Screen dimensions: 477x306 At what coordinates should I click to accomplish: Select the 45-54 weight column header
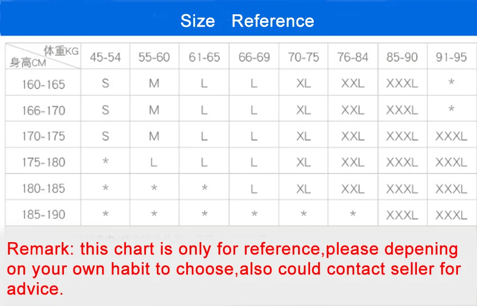pos(105,57)
